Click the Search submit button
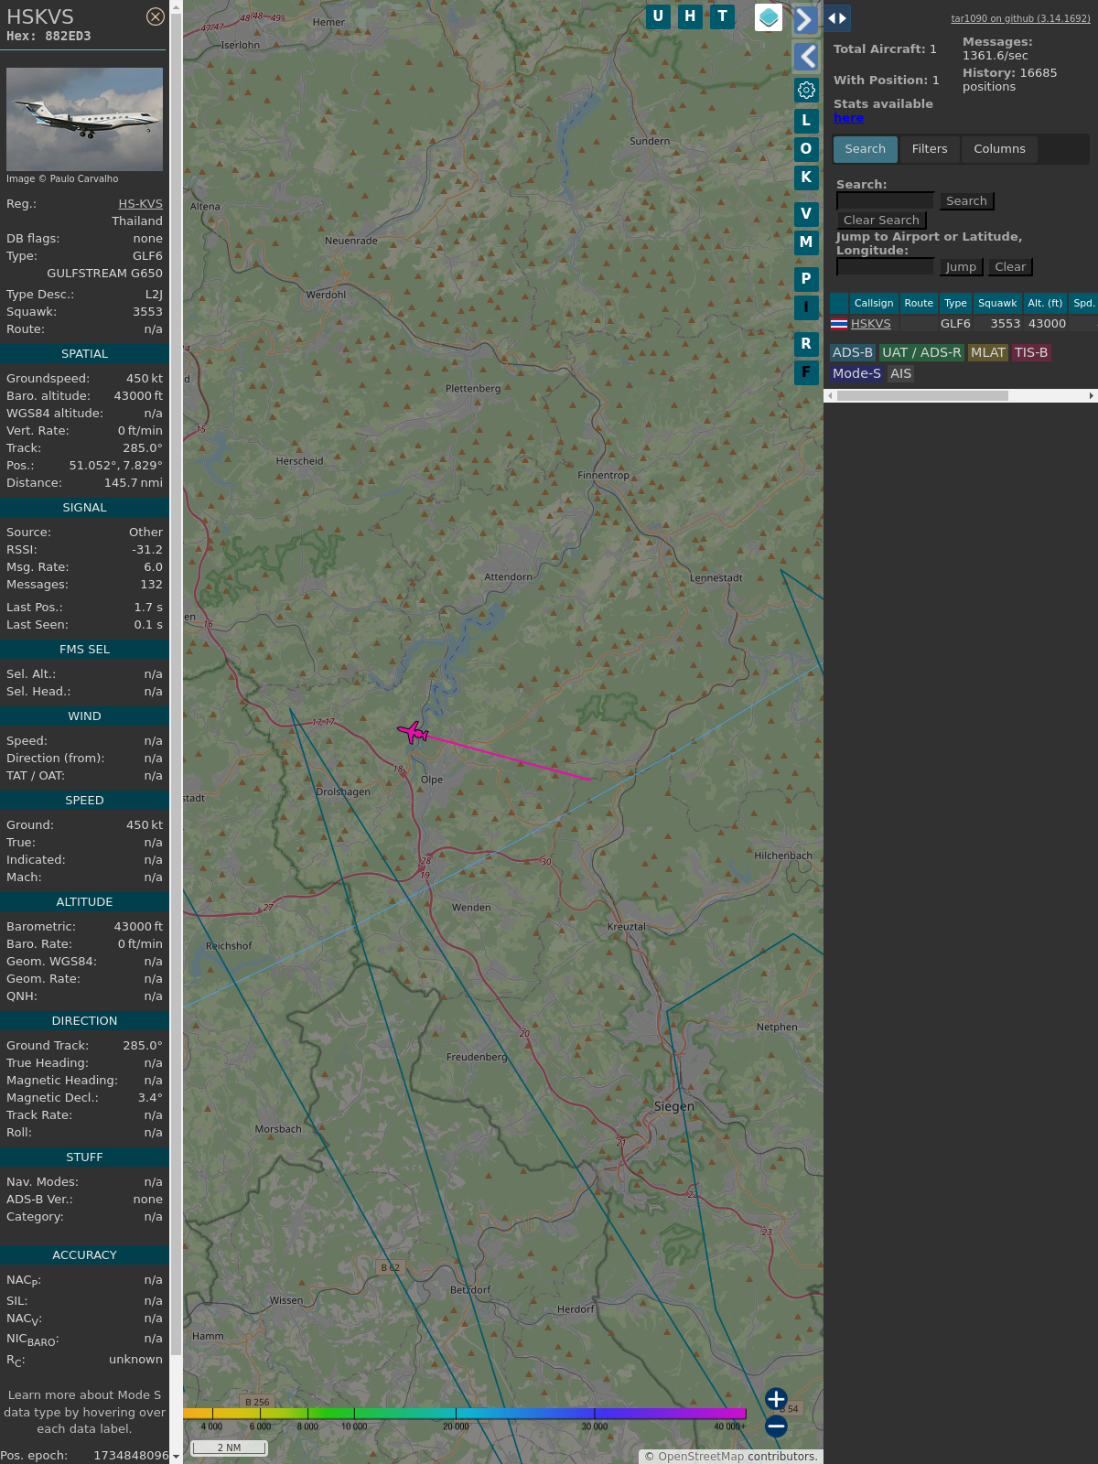 [966, 201]
